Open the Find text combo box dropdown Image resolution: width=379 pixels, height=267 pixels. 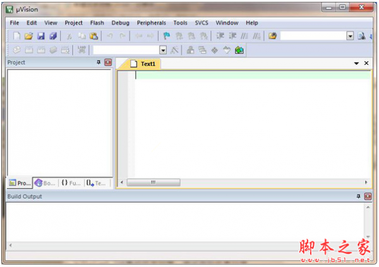tap(350, 37)
